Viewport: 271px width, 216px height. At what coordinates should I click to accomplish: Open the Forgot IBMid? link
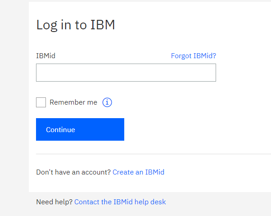coord(194,56)
